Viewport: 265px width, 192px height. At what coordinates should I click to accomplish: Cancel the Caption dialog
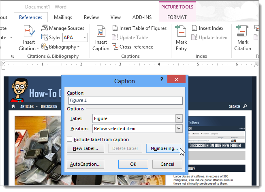167,164
